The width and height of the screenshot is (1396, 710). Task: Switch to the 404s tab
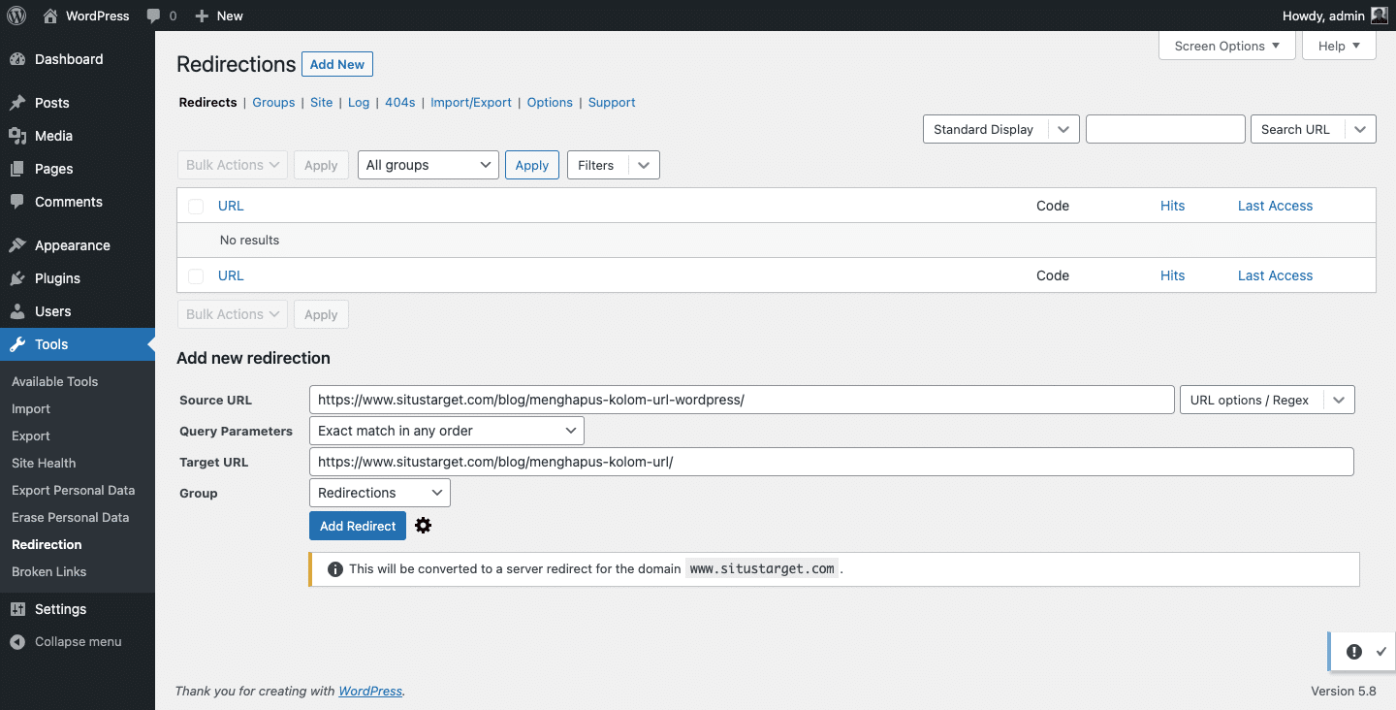(x=400, y=102)
